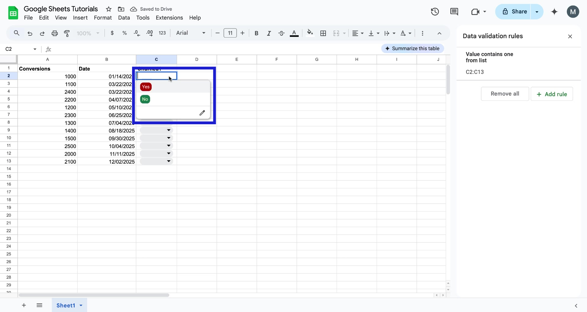This screenshot has width=587, height=312.
Task: Expand the name box dropdown
Action: [35, 49]
